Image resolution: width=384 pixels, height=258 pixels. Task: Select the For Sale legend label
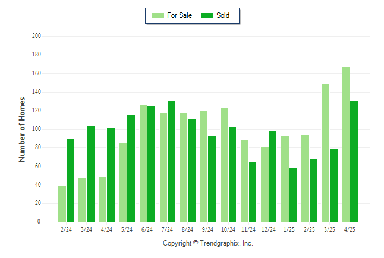[180, 15]
